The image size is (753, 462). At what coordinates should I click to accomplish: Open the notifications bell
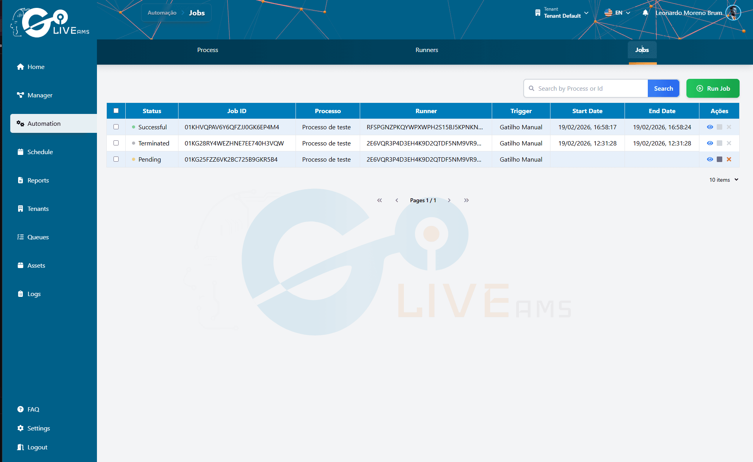(x=645, y=13)
